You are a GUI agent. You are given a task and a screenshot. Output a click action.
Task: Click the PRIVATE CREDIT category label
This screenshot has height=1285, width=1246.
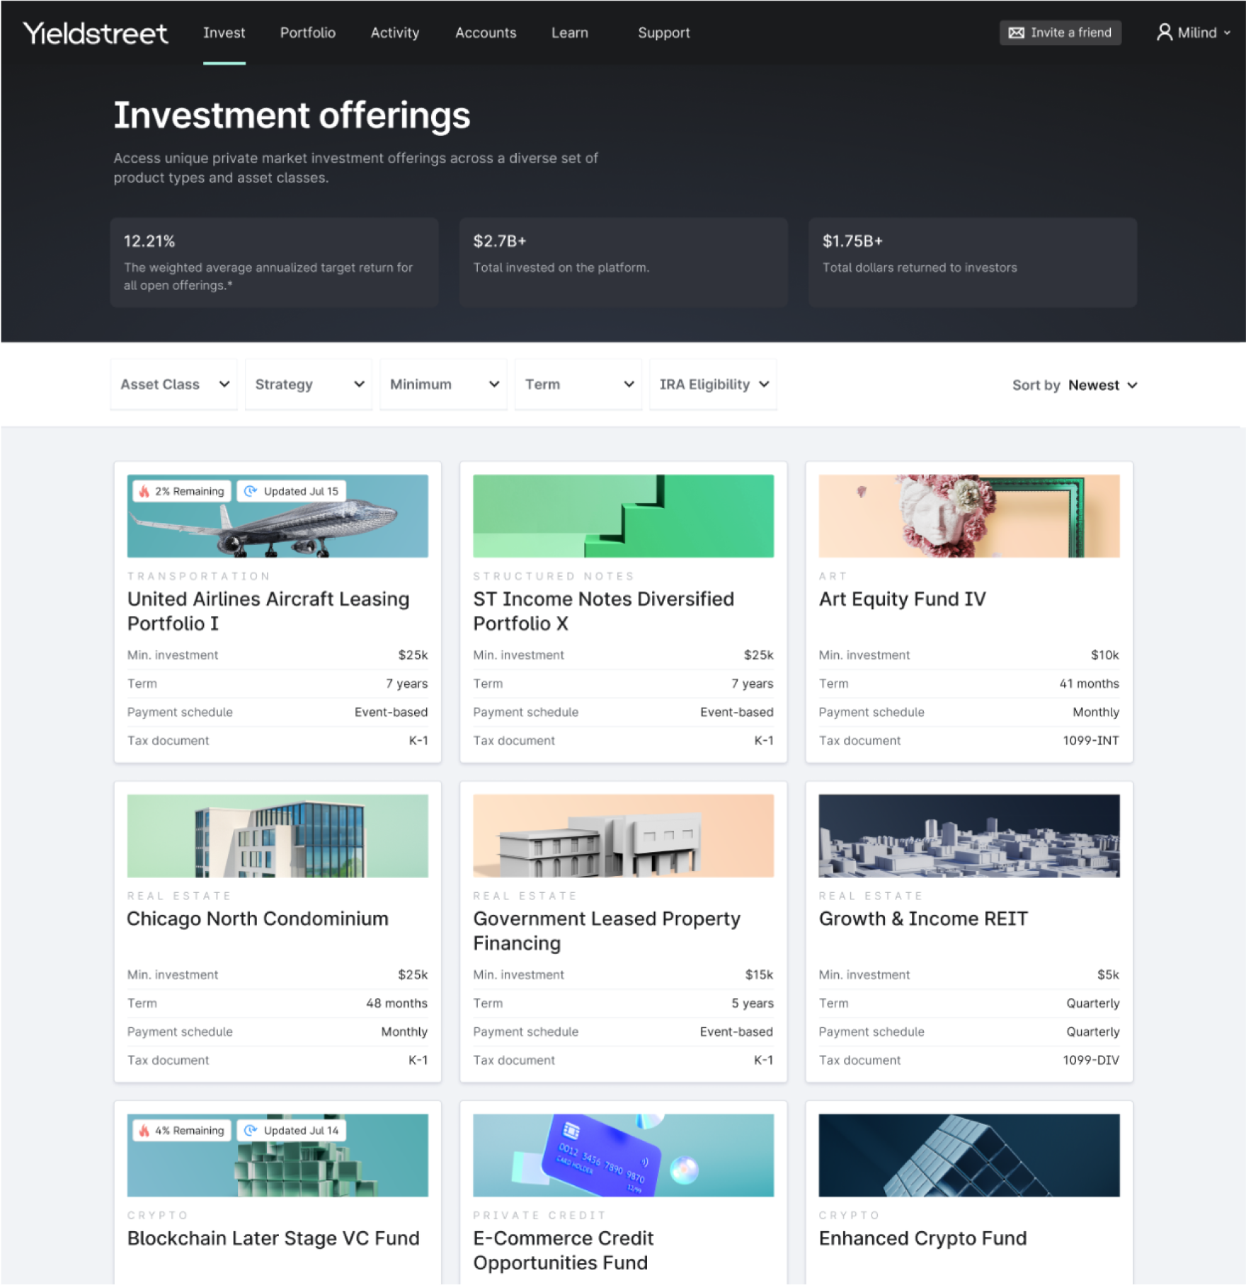tap(539, 1216)
